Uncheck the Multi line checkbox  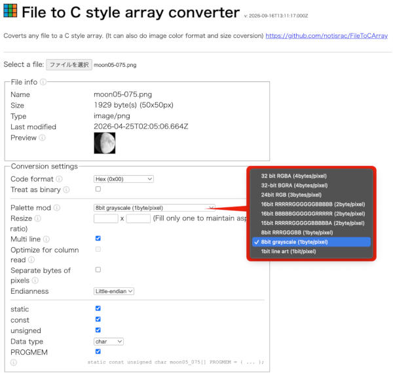(x=98, y=238)
